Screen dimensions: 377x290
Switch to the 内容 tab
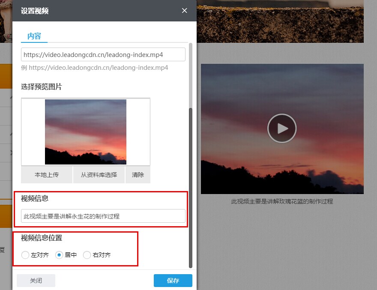click(x=34, y=36)
